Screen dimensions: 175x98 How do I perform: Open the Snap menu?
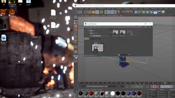(x=113, y=8)
